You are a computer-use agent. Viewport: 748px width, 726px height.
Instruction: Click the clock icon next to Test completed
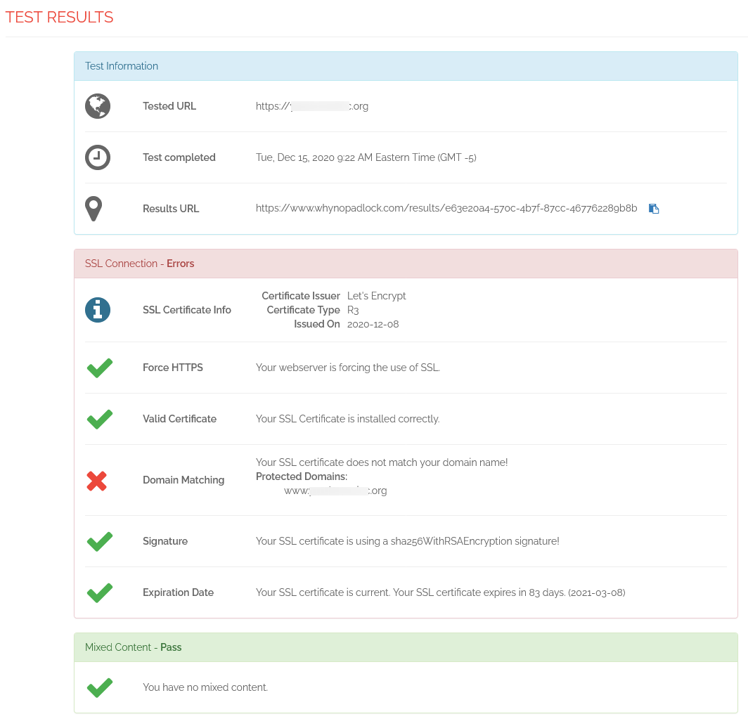[97, 157]
